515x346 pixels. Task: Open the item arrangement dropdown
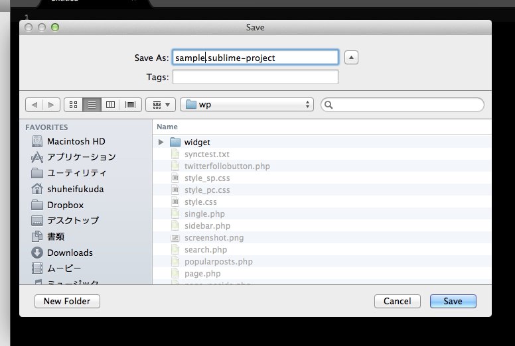click(161, 105)
